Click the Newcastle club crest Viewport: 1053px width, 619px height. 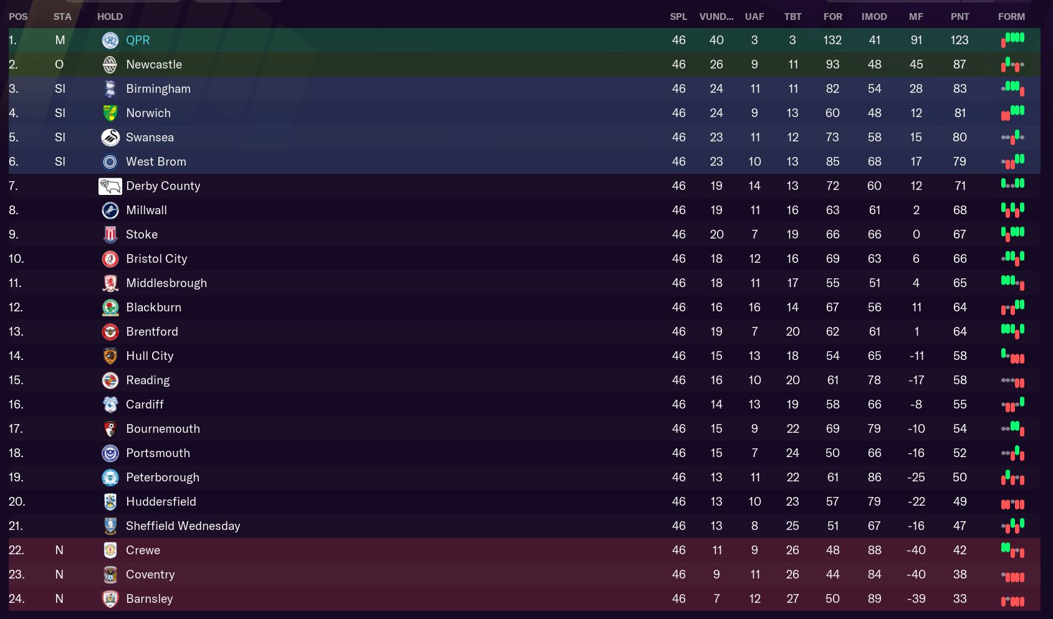[110, 65]
